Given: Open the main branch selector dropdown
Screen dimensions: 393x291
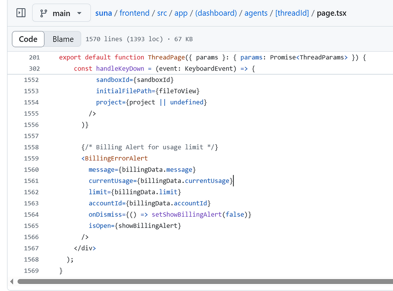Looking at the screenshot, I should [61, 13].
